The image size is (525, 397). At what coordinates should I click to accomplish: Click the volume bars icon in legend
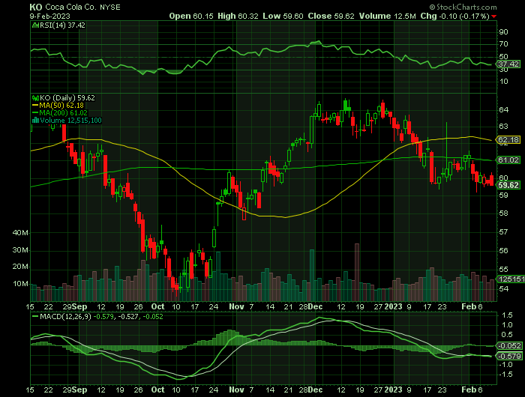tap(35, 121)
